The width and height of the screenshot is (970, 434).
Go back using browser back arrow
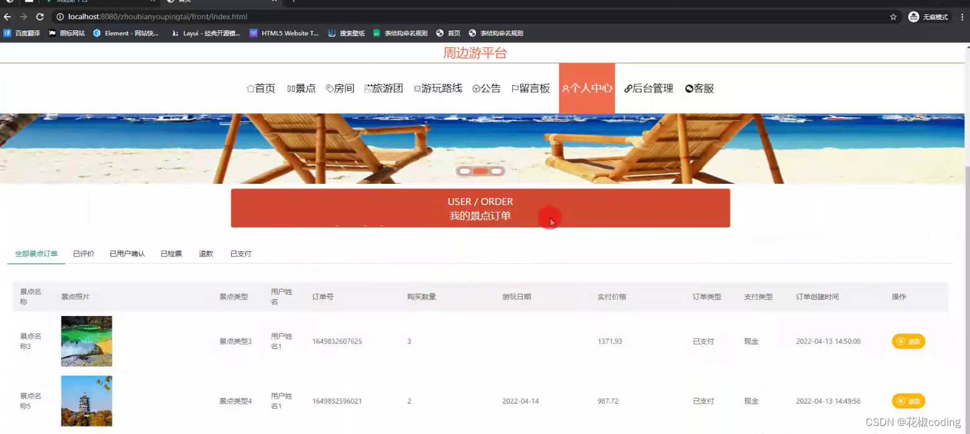[x=7, y=17]
